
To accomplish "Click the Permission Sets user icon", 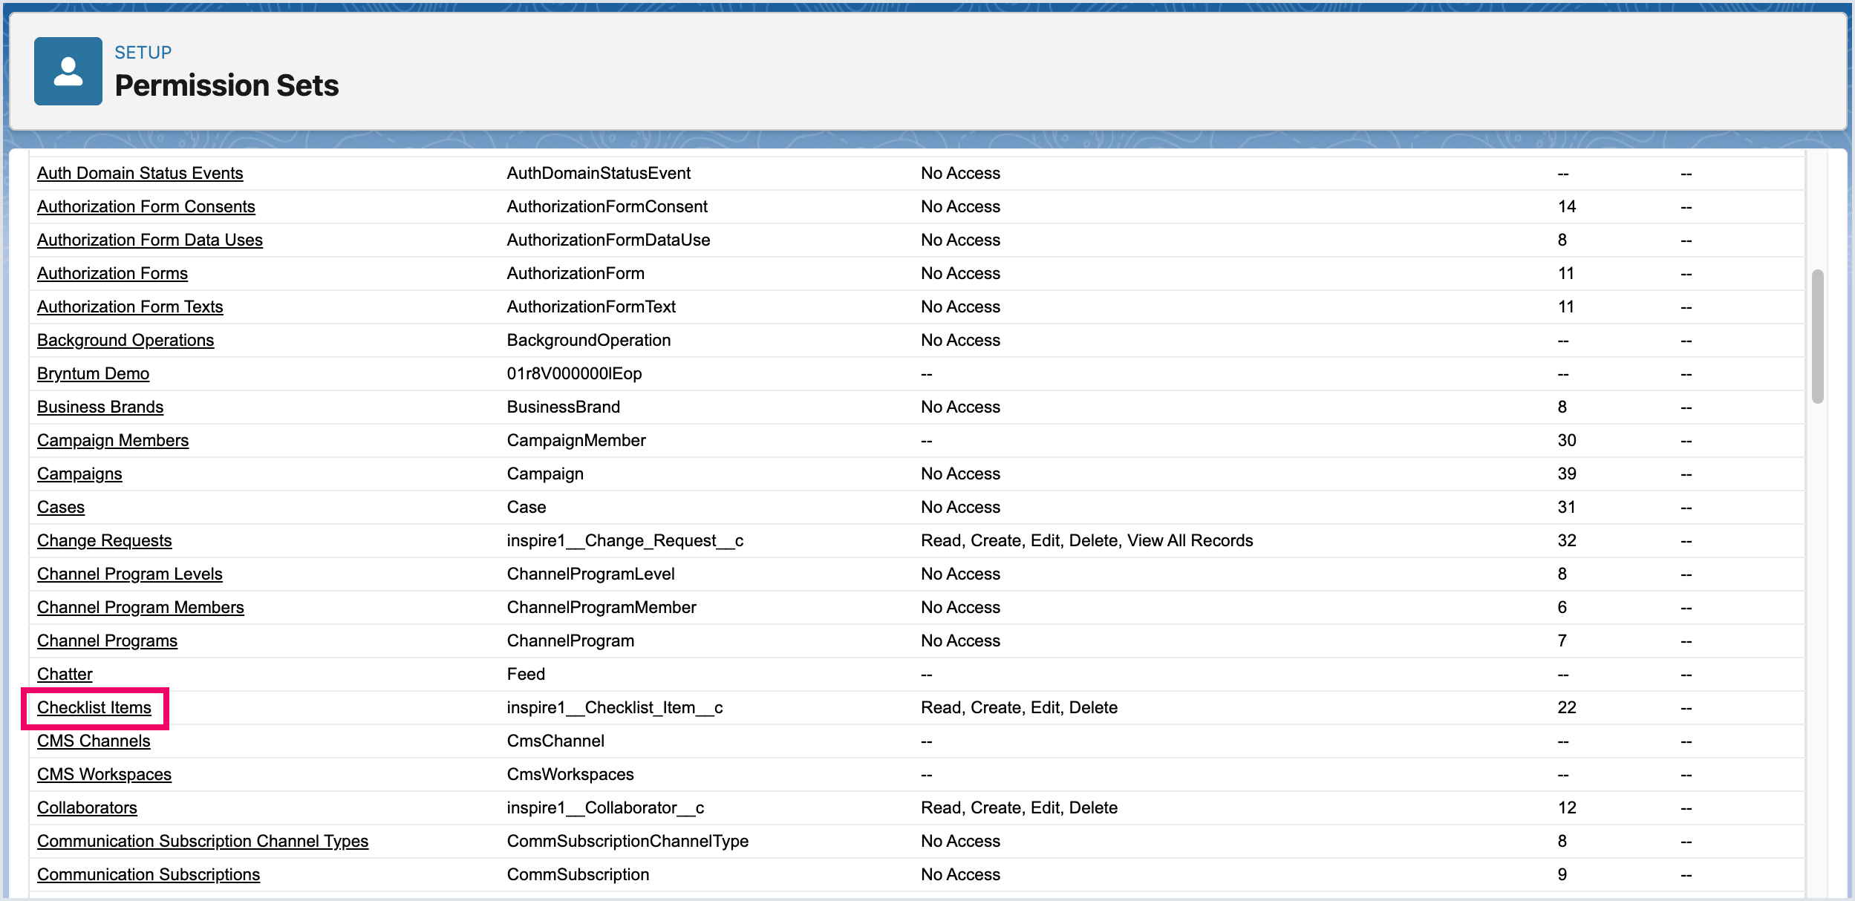I will click(x=68, y=71).
